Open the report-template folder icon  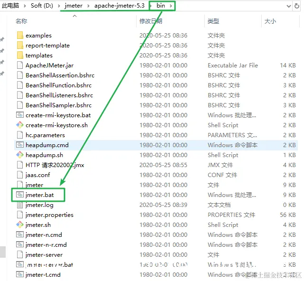point(20,45)
